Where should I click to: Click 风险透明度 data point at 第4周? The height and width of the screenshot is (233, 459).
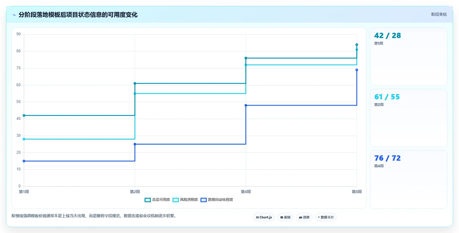click(x=246, y=65)
